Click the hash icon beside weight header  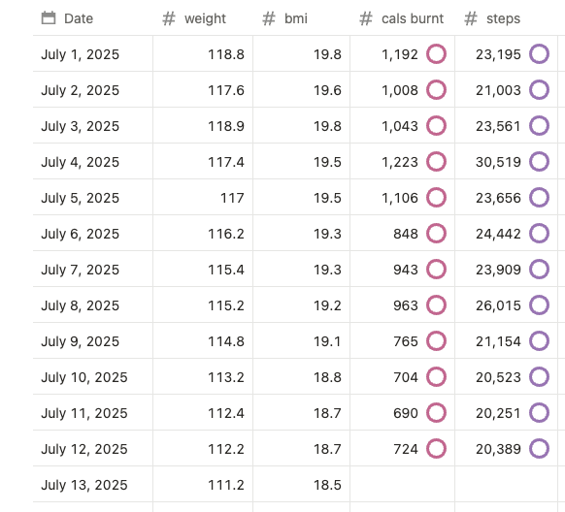169,18
